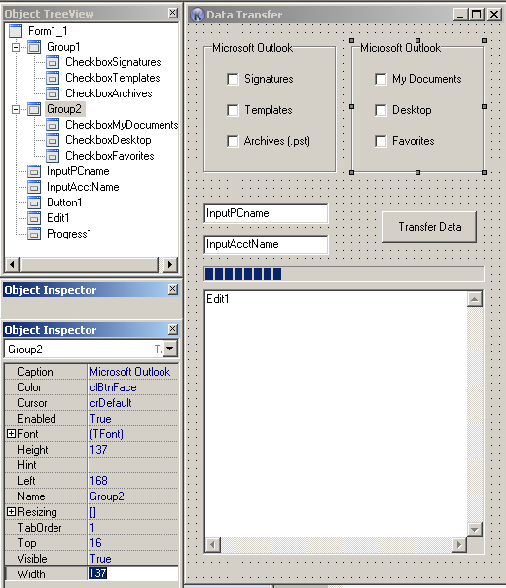506x588 pixels.
Task: Toggle the Archives (.pst) checkbox
Action: pyautogui.click(x=233, y=141)
